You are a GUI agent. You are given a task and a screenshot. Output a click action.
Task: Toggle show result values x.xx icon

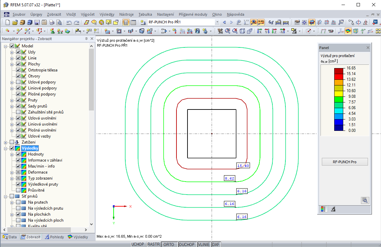[261, 22]
